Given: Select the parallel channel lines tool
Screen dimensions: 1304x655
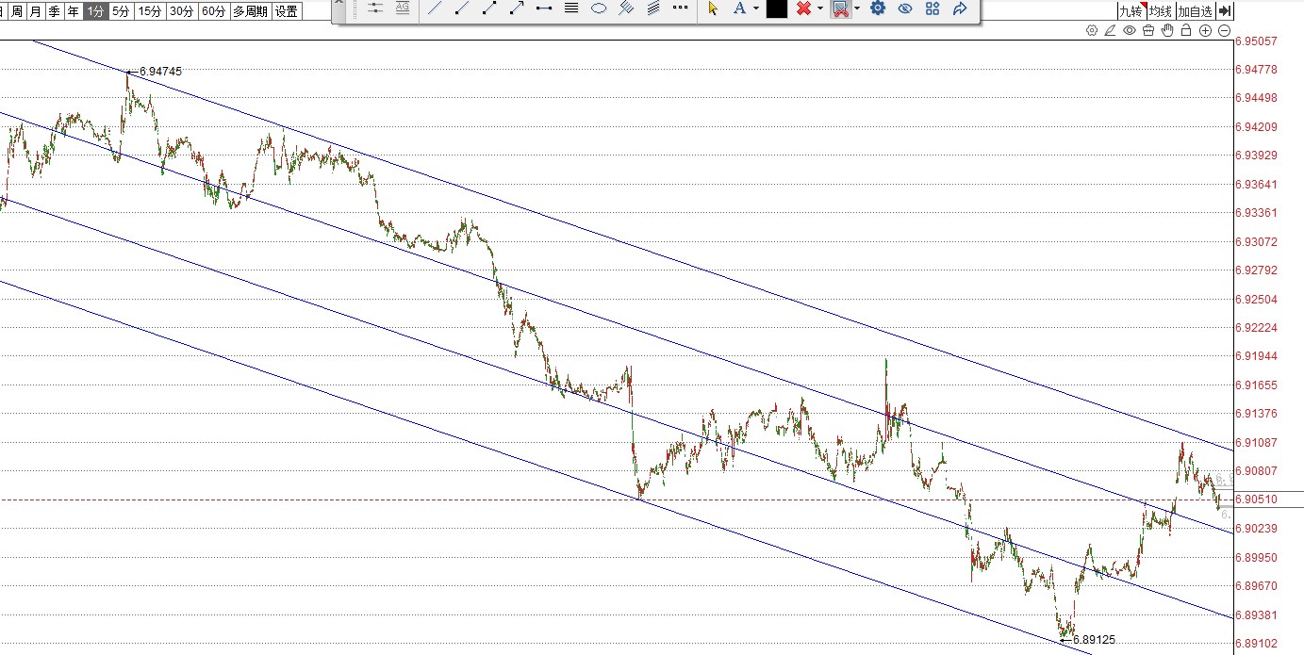Looking at the screenshot, I should [x=626, y=8].
